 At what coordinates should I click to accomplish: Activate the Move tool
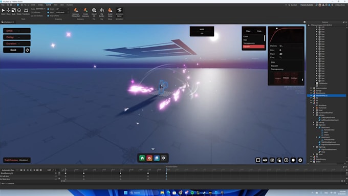(8, 11)
